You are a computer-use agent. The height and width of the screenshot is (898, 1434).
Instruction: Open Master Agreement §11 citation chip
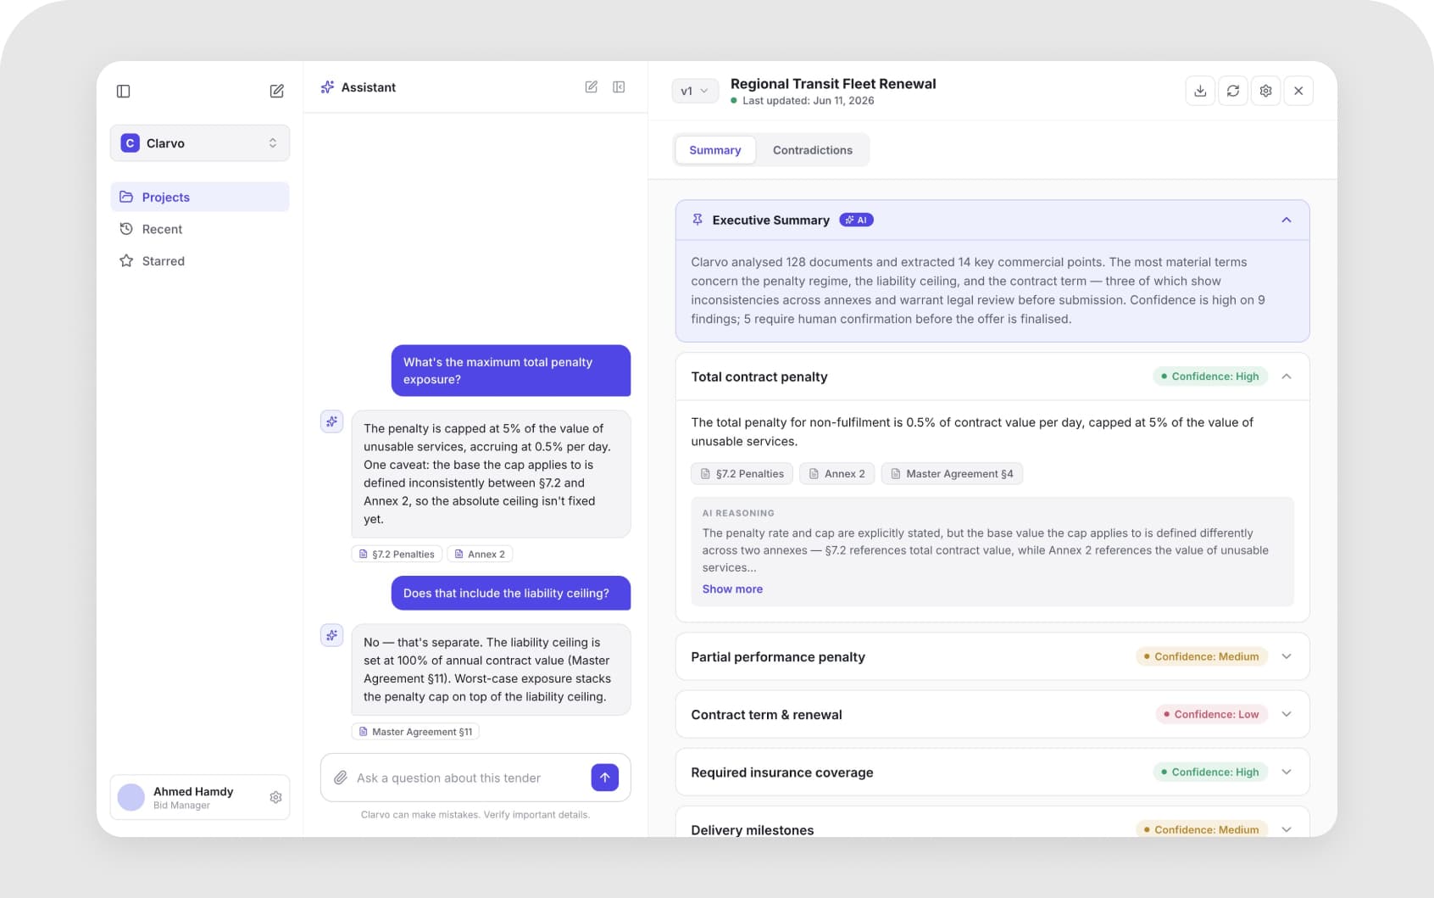tap(415, 732)
